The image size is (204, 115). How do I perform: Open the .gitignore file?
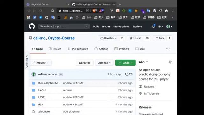point(44,111)
